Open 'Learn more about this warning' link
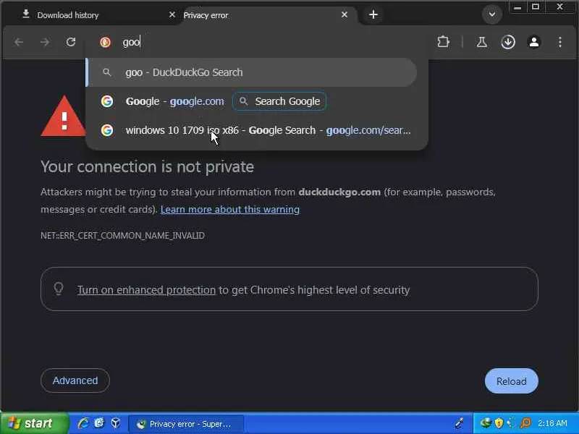 [x=230, y=210]
